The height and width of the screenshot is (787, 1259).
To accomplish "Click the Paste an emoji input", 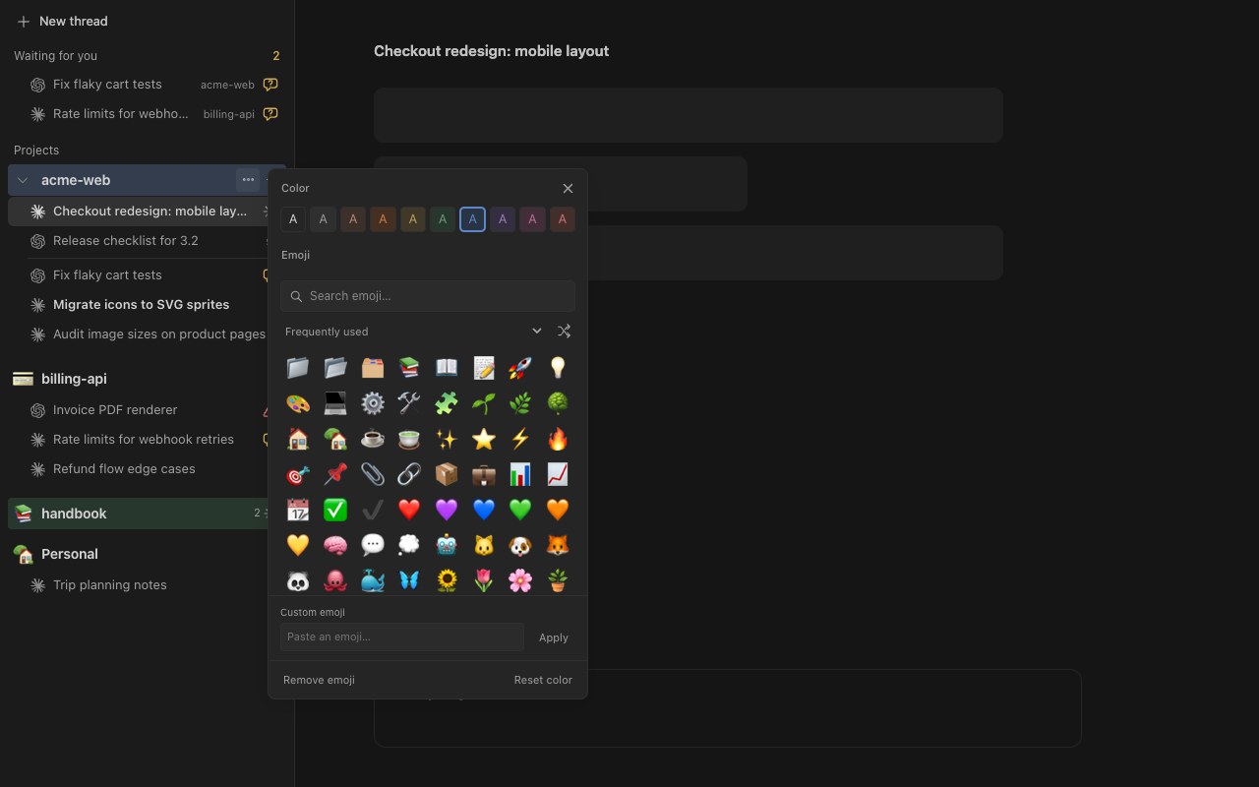I will [402, 636].
